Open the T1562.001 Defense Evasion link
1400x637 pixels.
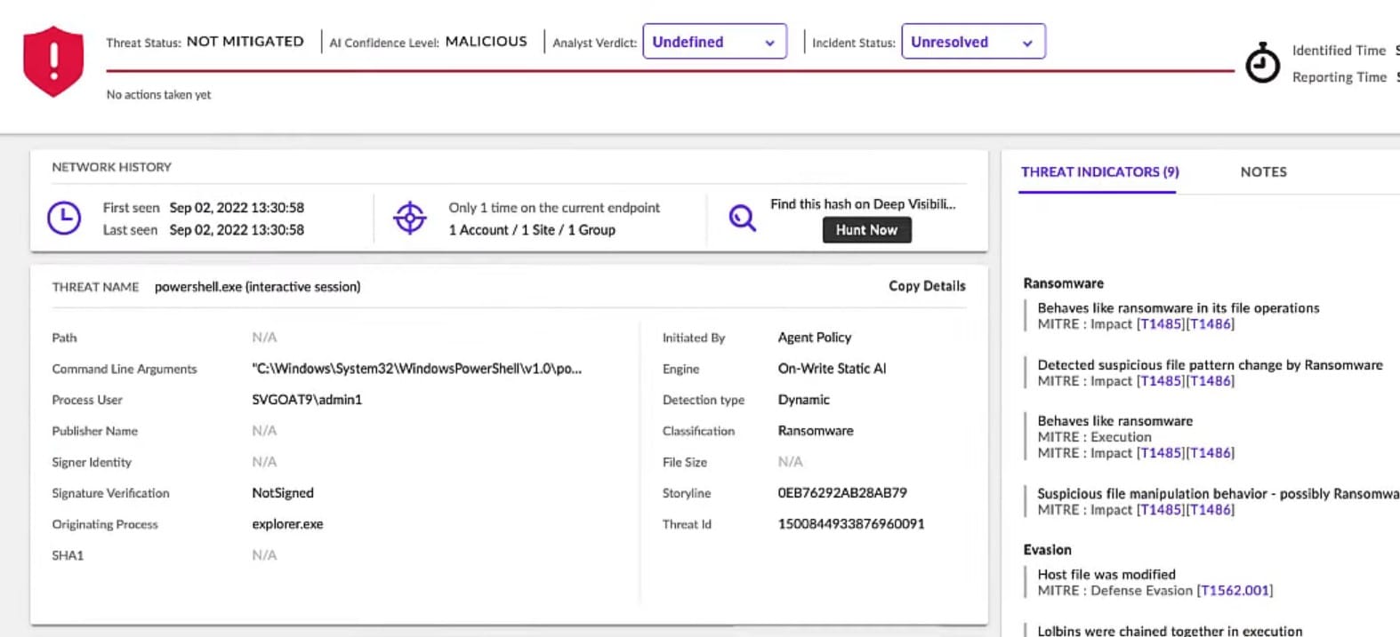point(1235,591)
